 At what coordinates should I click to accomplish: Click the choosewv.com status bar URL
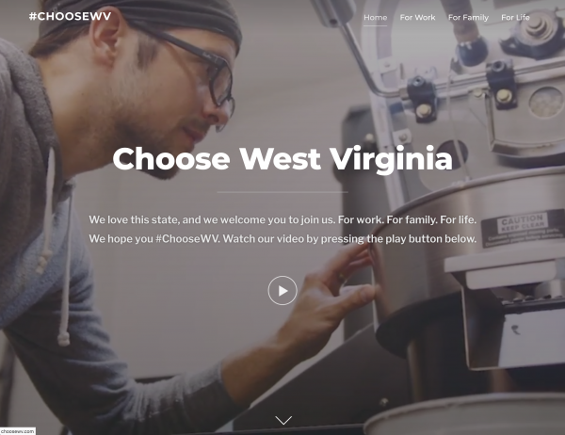(x=18, y=431)
